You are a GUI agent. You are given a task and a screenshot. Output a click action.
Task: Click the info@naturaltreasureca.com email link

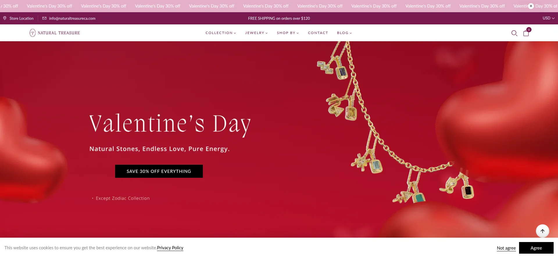72,18
